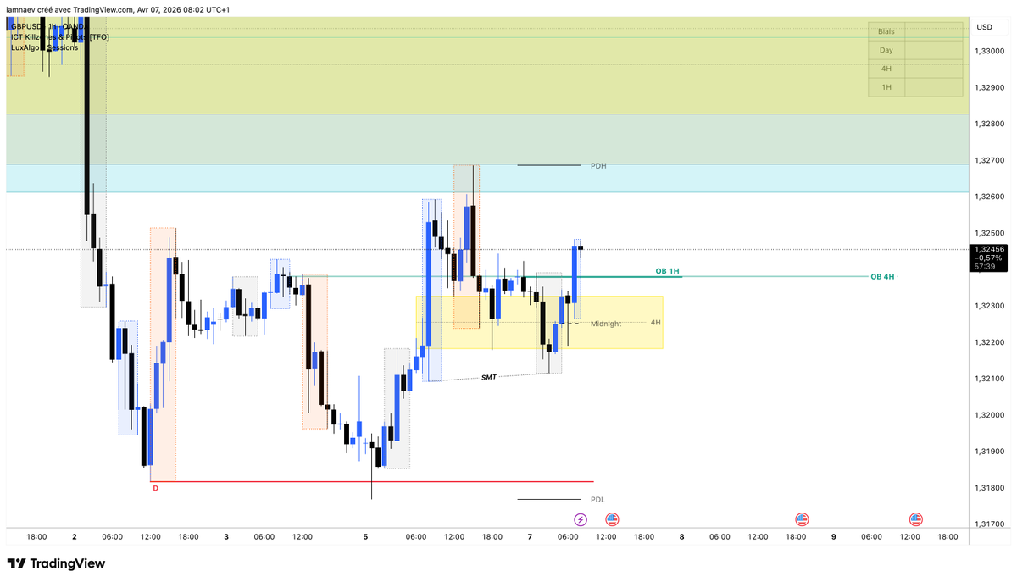Select the PDL level label

[597, 500]
